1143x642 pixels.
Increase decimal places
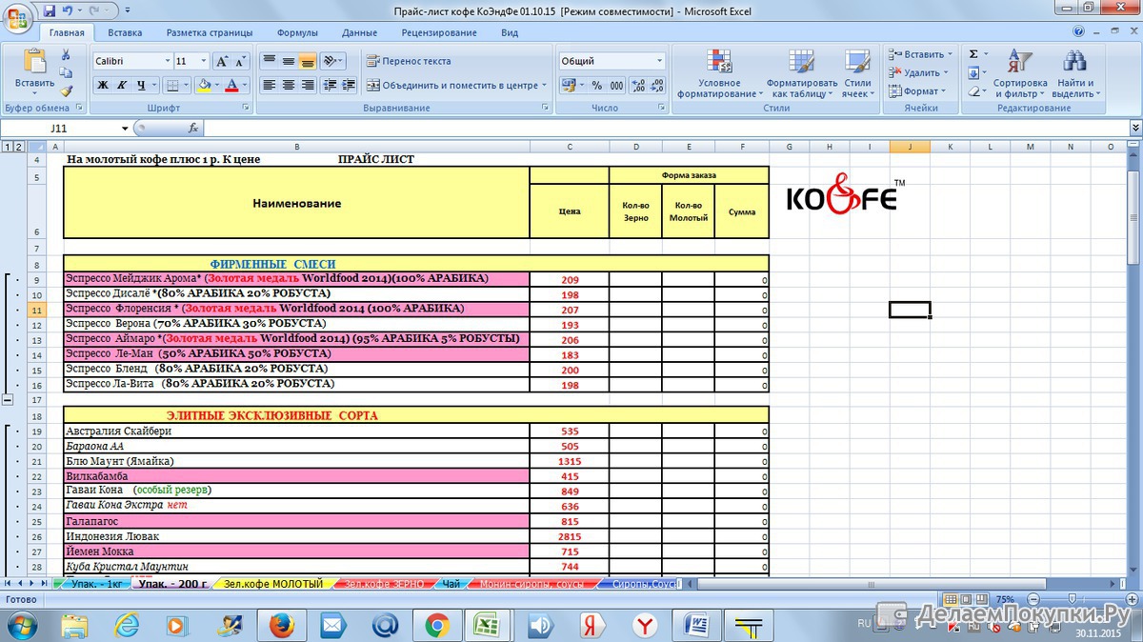[639, 85]
